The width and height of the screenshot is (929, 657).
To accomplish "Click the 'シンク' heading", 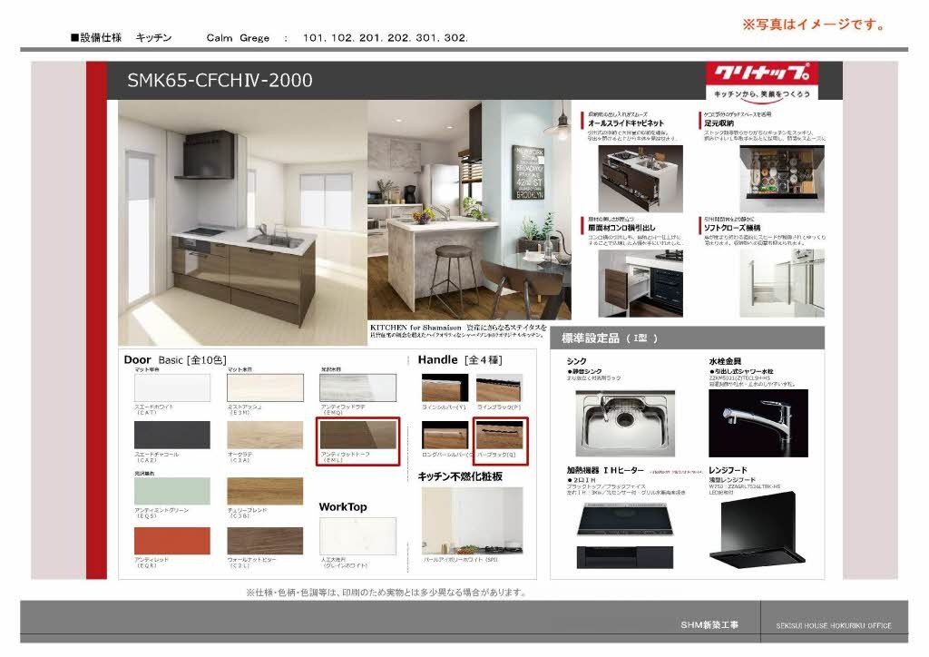I will [576, 361].
